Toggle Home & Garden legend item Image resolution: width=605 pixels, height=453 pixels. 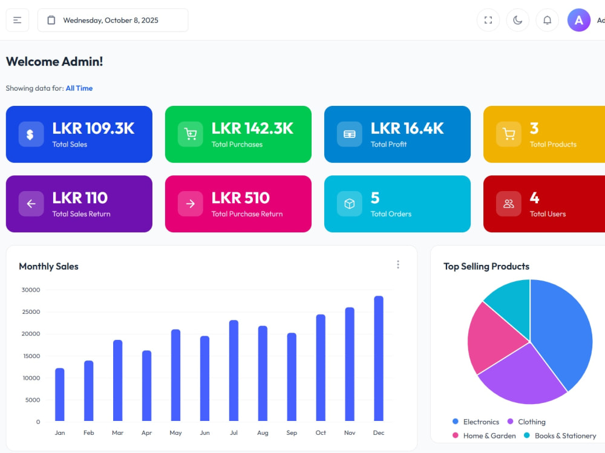click(x=484, y=435)
